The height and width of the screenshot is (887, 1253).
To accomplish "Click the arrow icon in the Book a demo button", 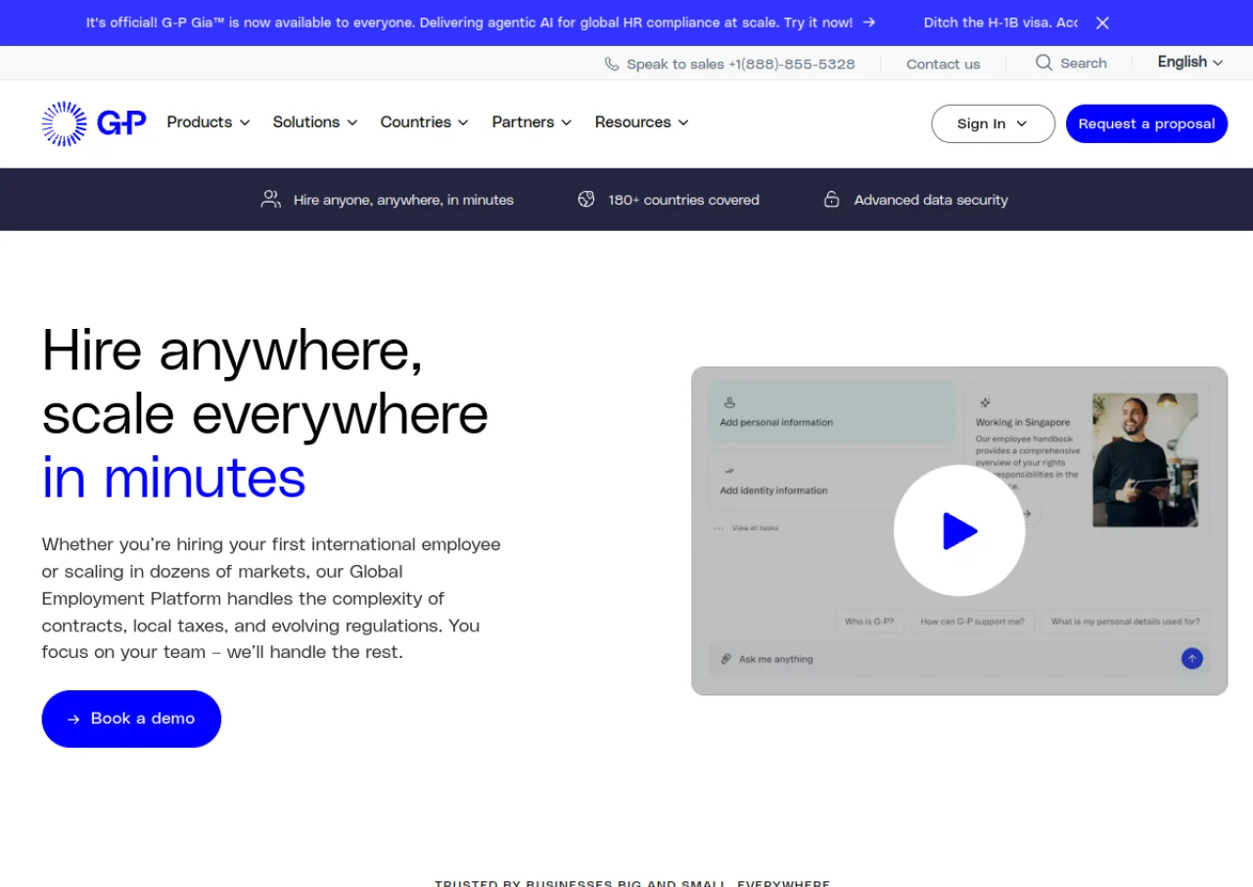I will (73, 720).
